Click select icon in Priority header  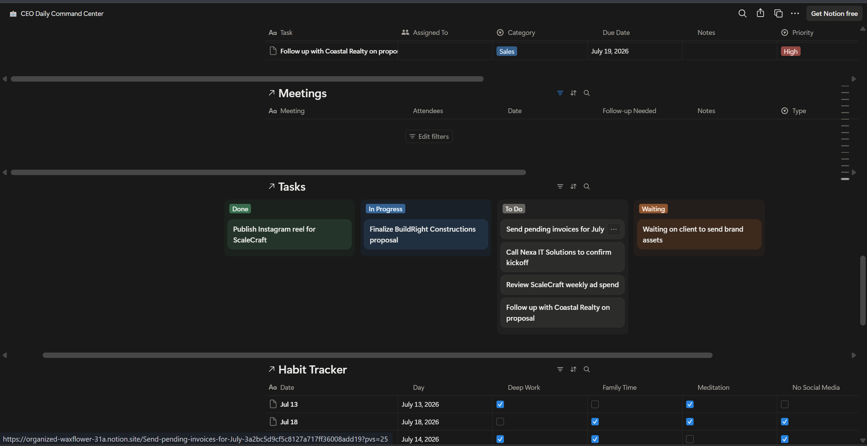[784, 33]
